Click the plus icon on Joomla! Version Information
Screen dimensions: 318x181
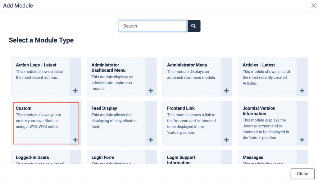tap(302, 140)
